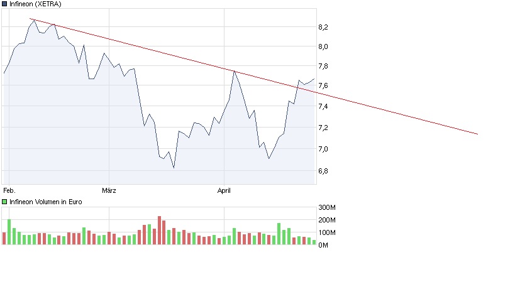The height and width of the screenshot is (289, 515).
Task: Click the right end of the red trendline
Action: point(477,134)
